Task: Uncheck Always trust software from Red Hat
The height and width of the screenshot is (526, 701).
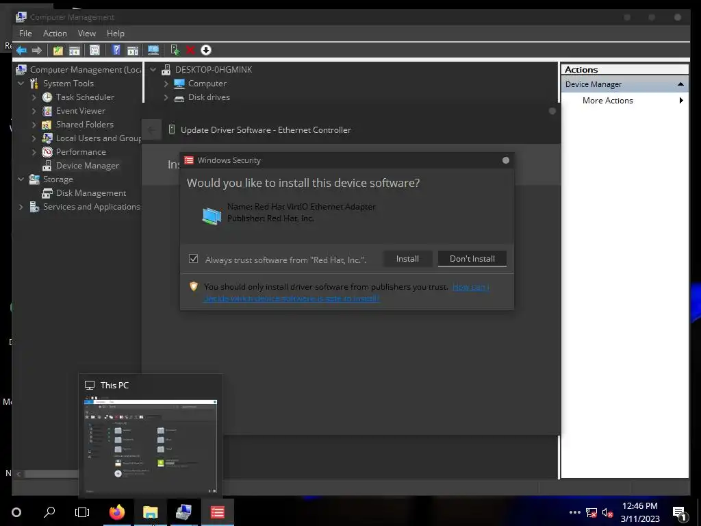Action: point(194,258)
